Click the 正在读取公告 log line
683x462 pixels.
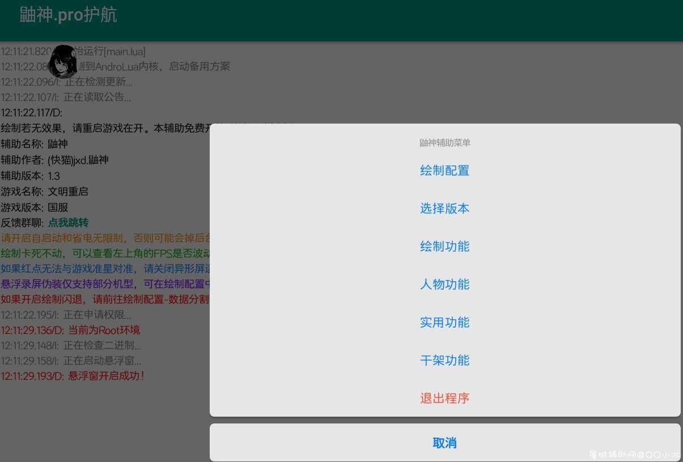66,97
